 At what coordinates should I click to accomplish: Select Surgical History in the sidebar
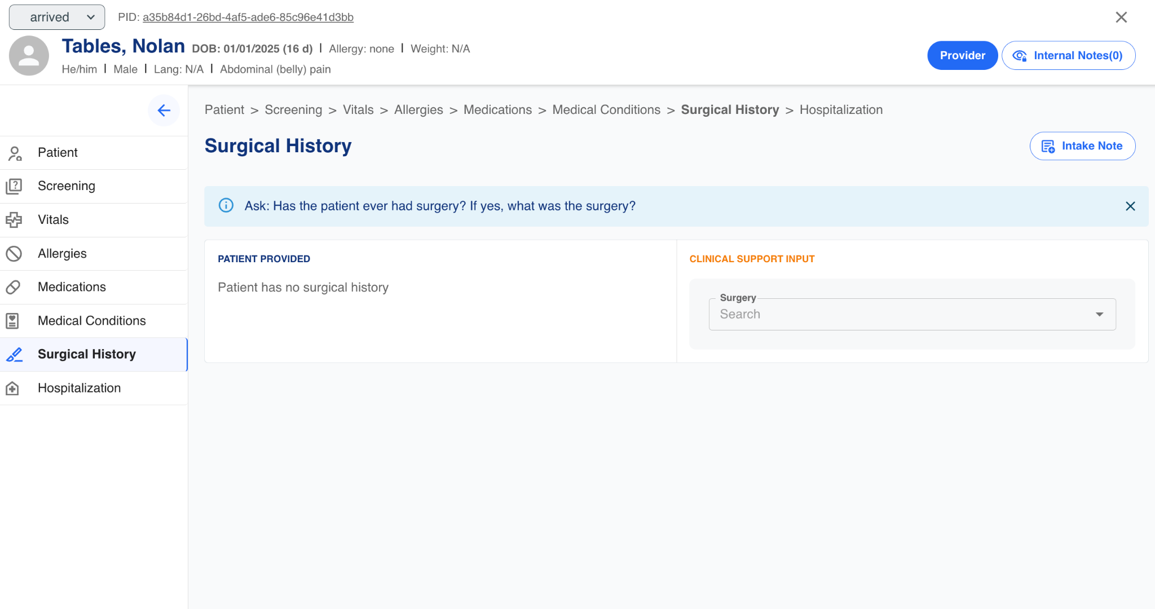coord(87,354)
